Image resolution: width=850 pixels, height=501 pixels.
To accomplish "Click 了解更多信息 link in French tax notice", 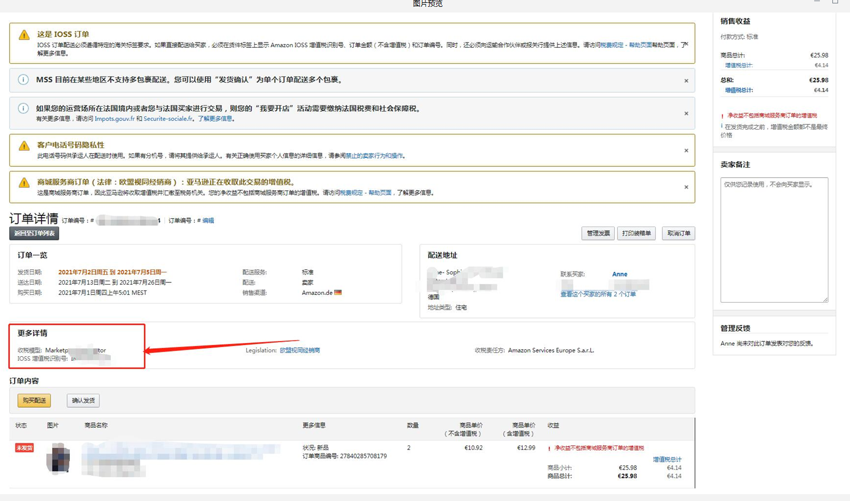I will 215,119.
